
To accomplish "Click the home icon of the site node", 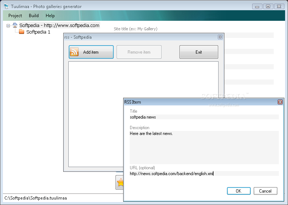I will 15,25.
